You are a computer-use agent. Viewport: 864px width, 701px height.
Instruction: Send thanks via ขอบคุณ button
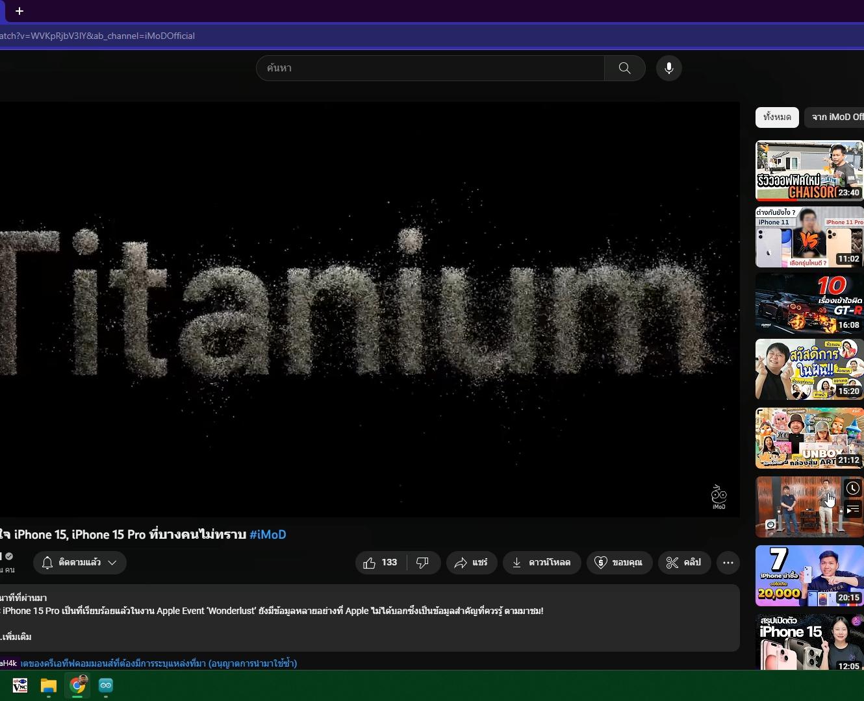[x=619, y=563]
